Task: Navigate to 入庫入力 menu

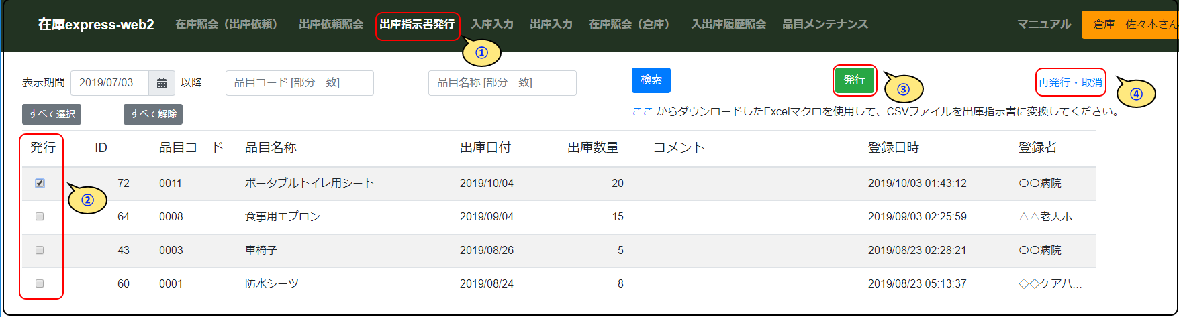Action: [x=492, y=25]
